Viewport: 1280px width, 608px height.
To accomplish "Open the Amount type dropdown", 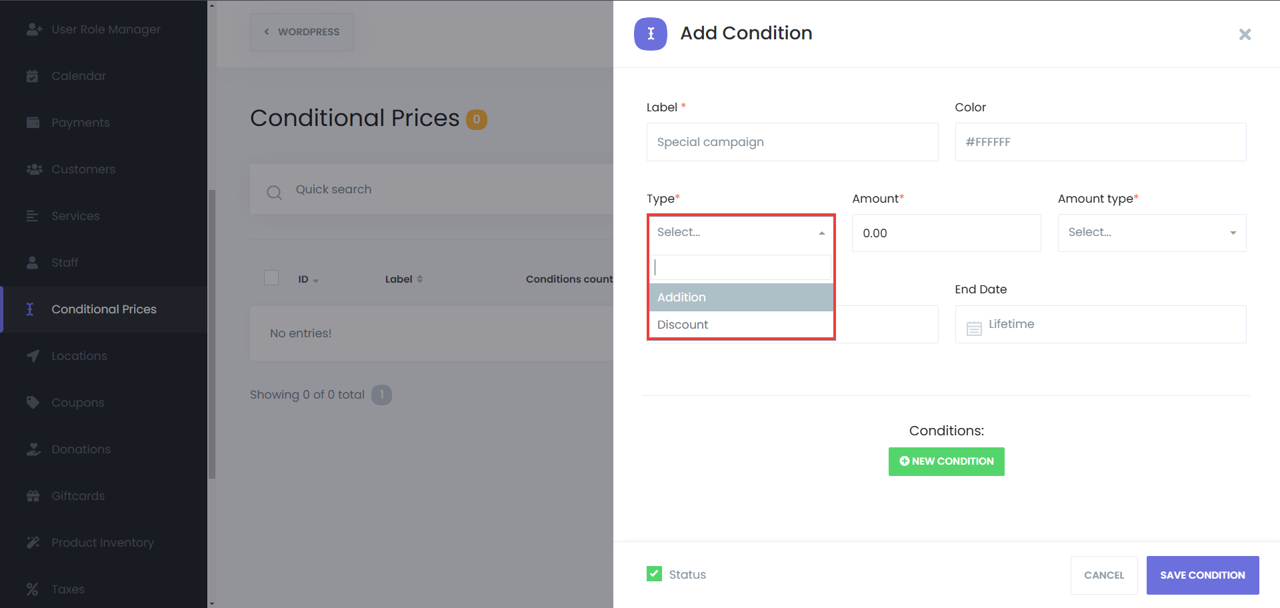I will 1151,233.
